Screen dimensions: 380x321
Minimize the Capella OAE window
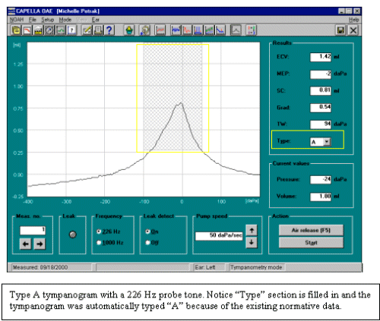(x=341, y=11)
